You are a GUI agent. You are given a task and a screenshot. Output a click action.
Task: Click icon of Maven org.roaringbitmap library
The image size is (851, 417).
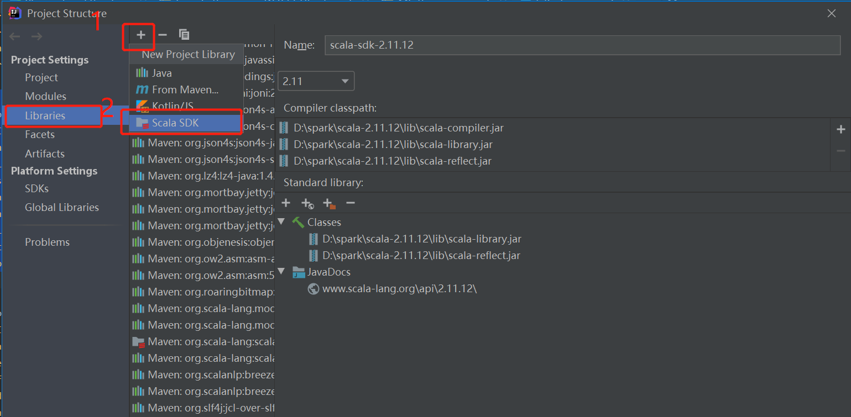138,292
